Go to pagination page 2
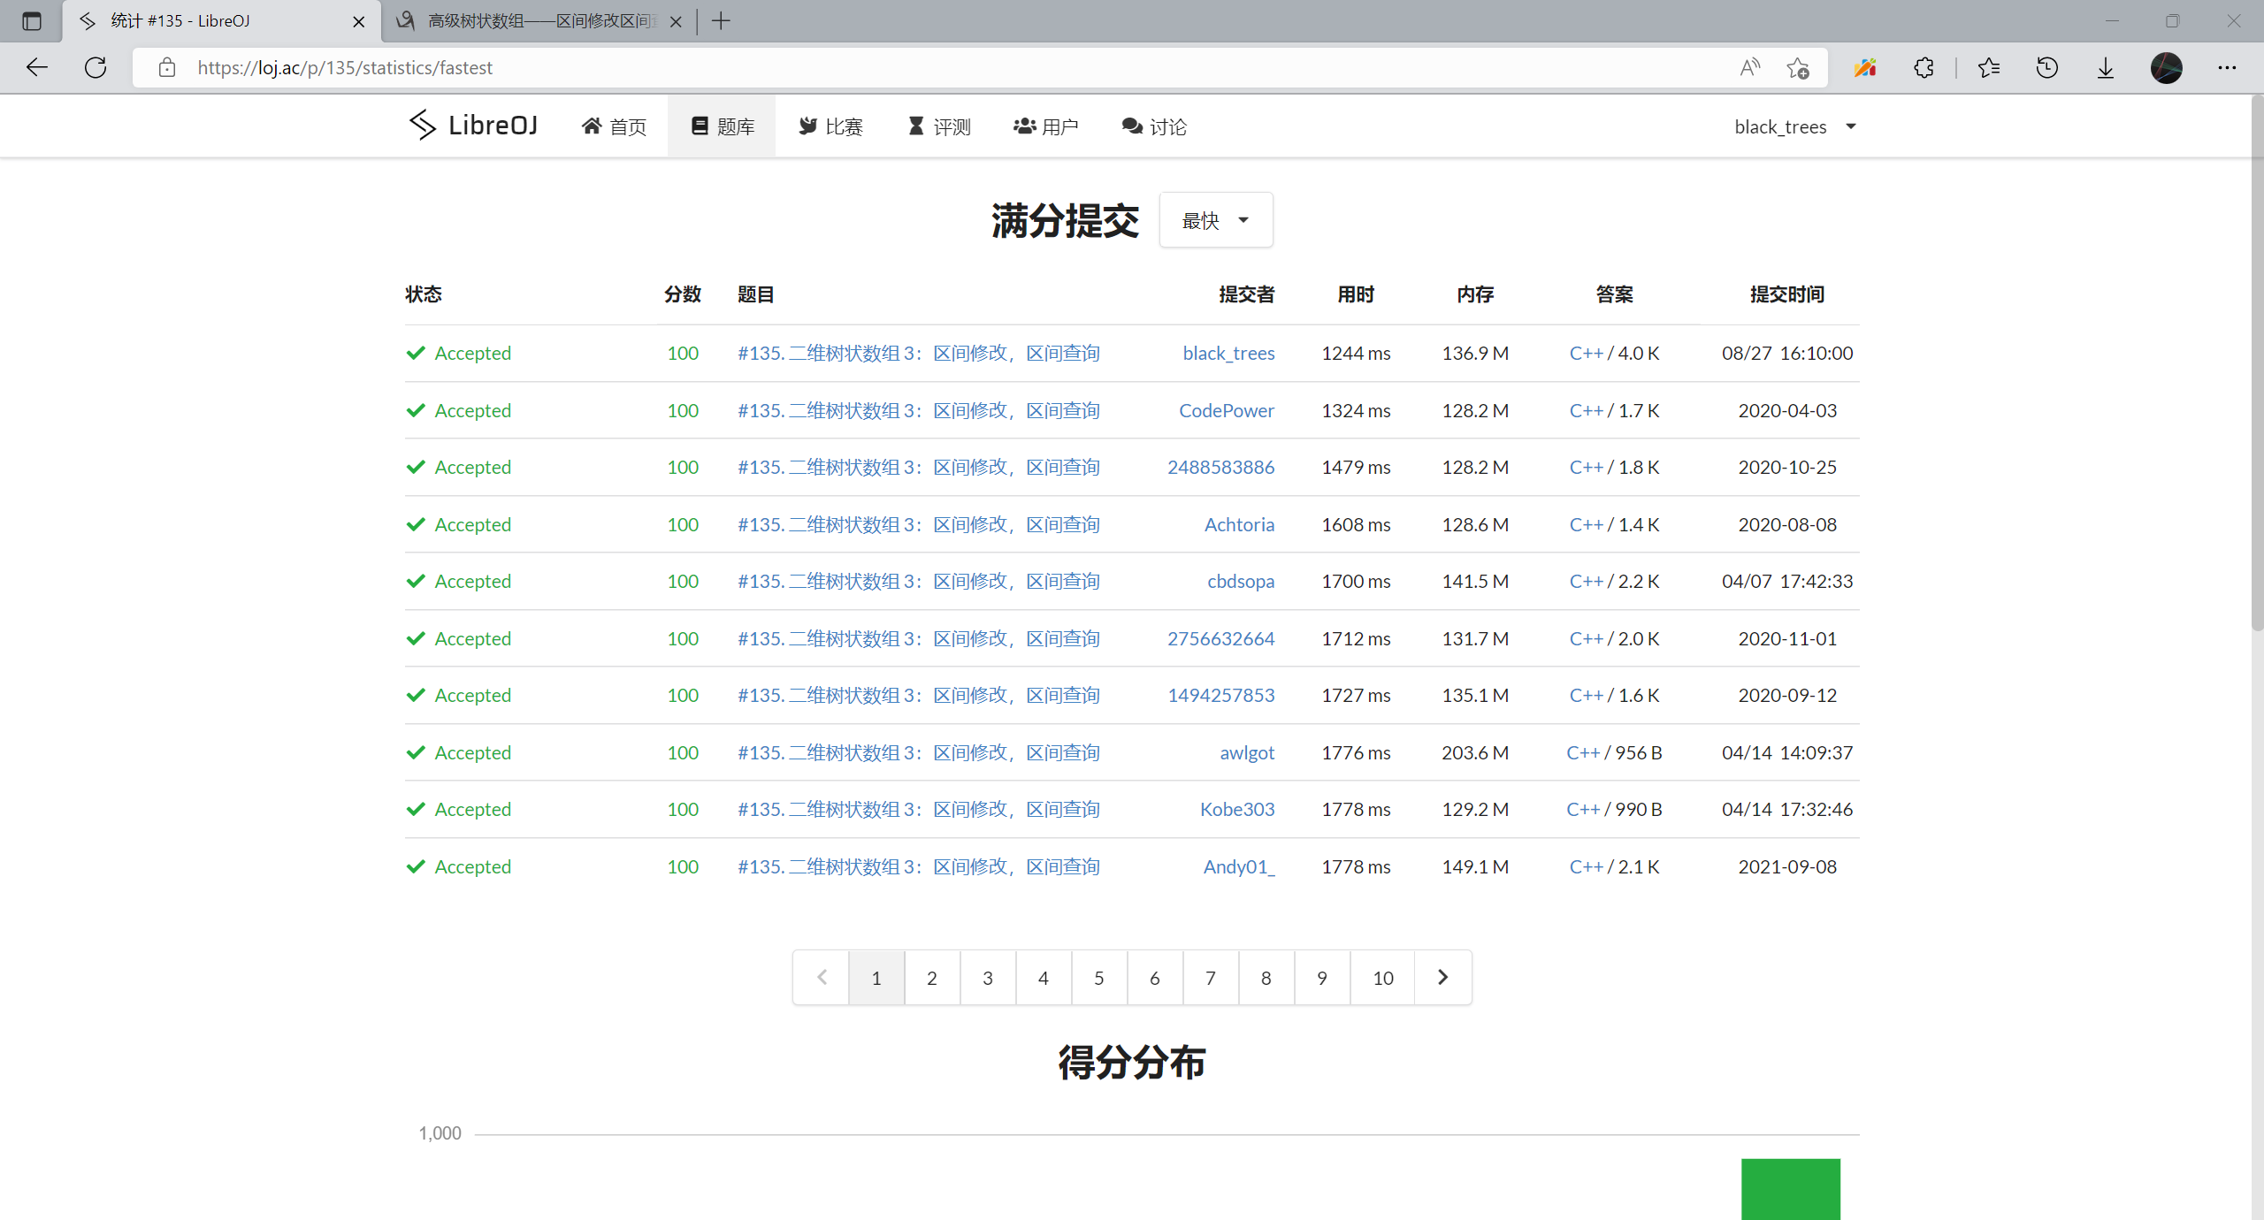 tap(932, 977)
